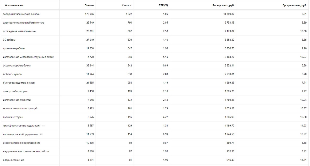Image resolution: width=310 pixels, height=166 pixels.
Task: Click the вытяжные трубы keyword
Action: click(13, 117)
